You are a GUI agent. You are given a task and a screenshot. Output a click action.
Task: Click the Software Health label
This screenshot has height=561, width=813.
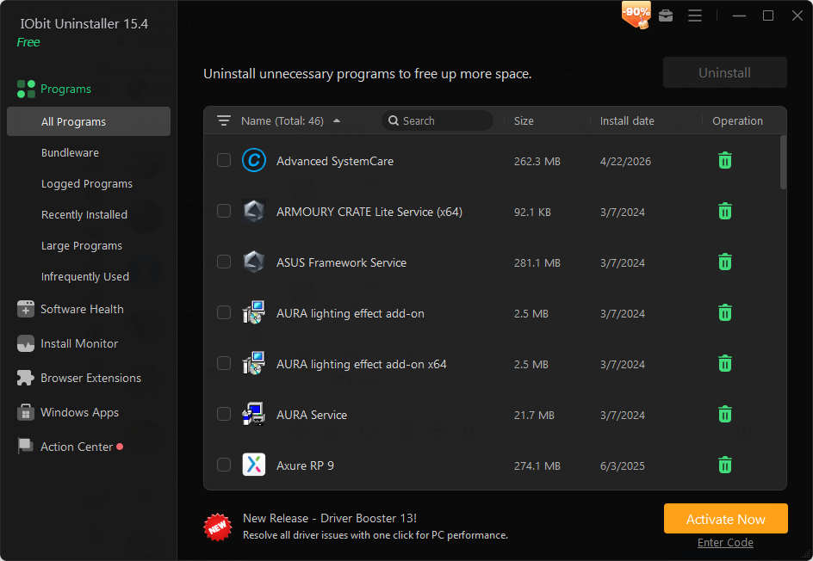82,309
